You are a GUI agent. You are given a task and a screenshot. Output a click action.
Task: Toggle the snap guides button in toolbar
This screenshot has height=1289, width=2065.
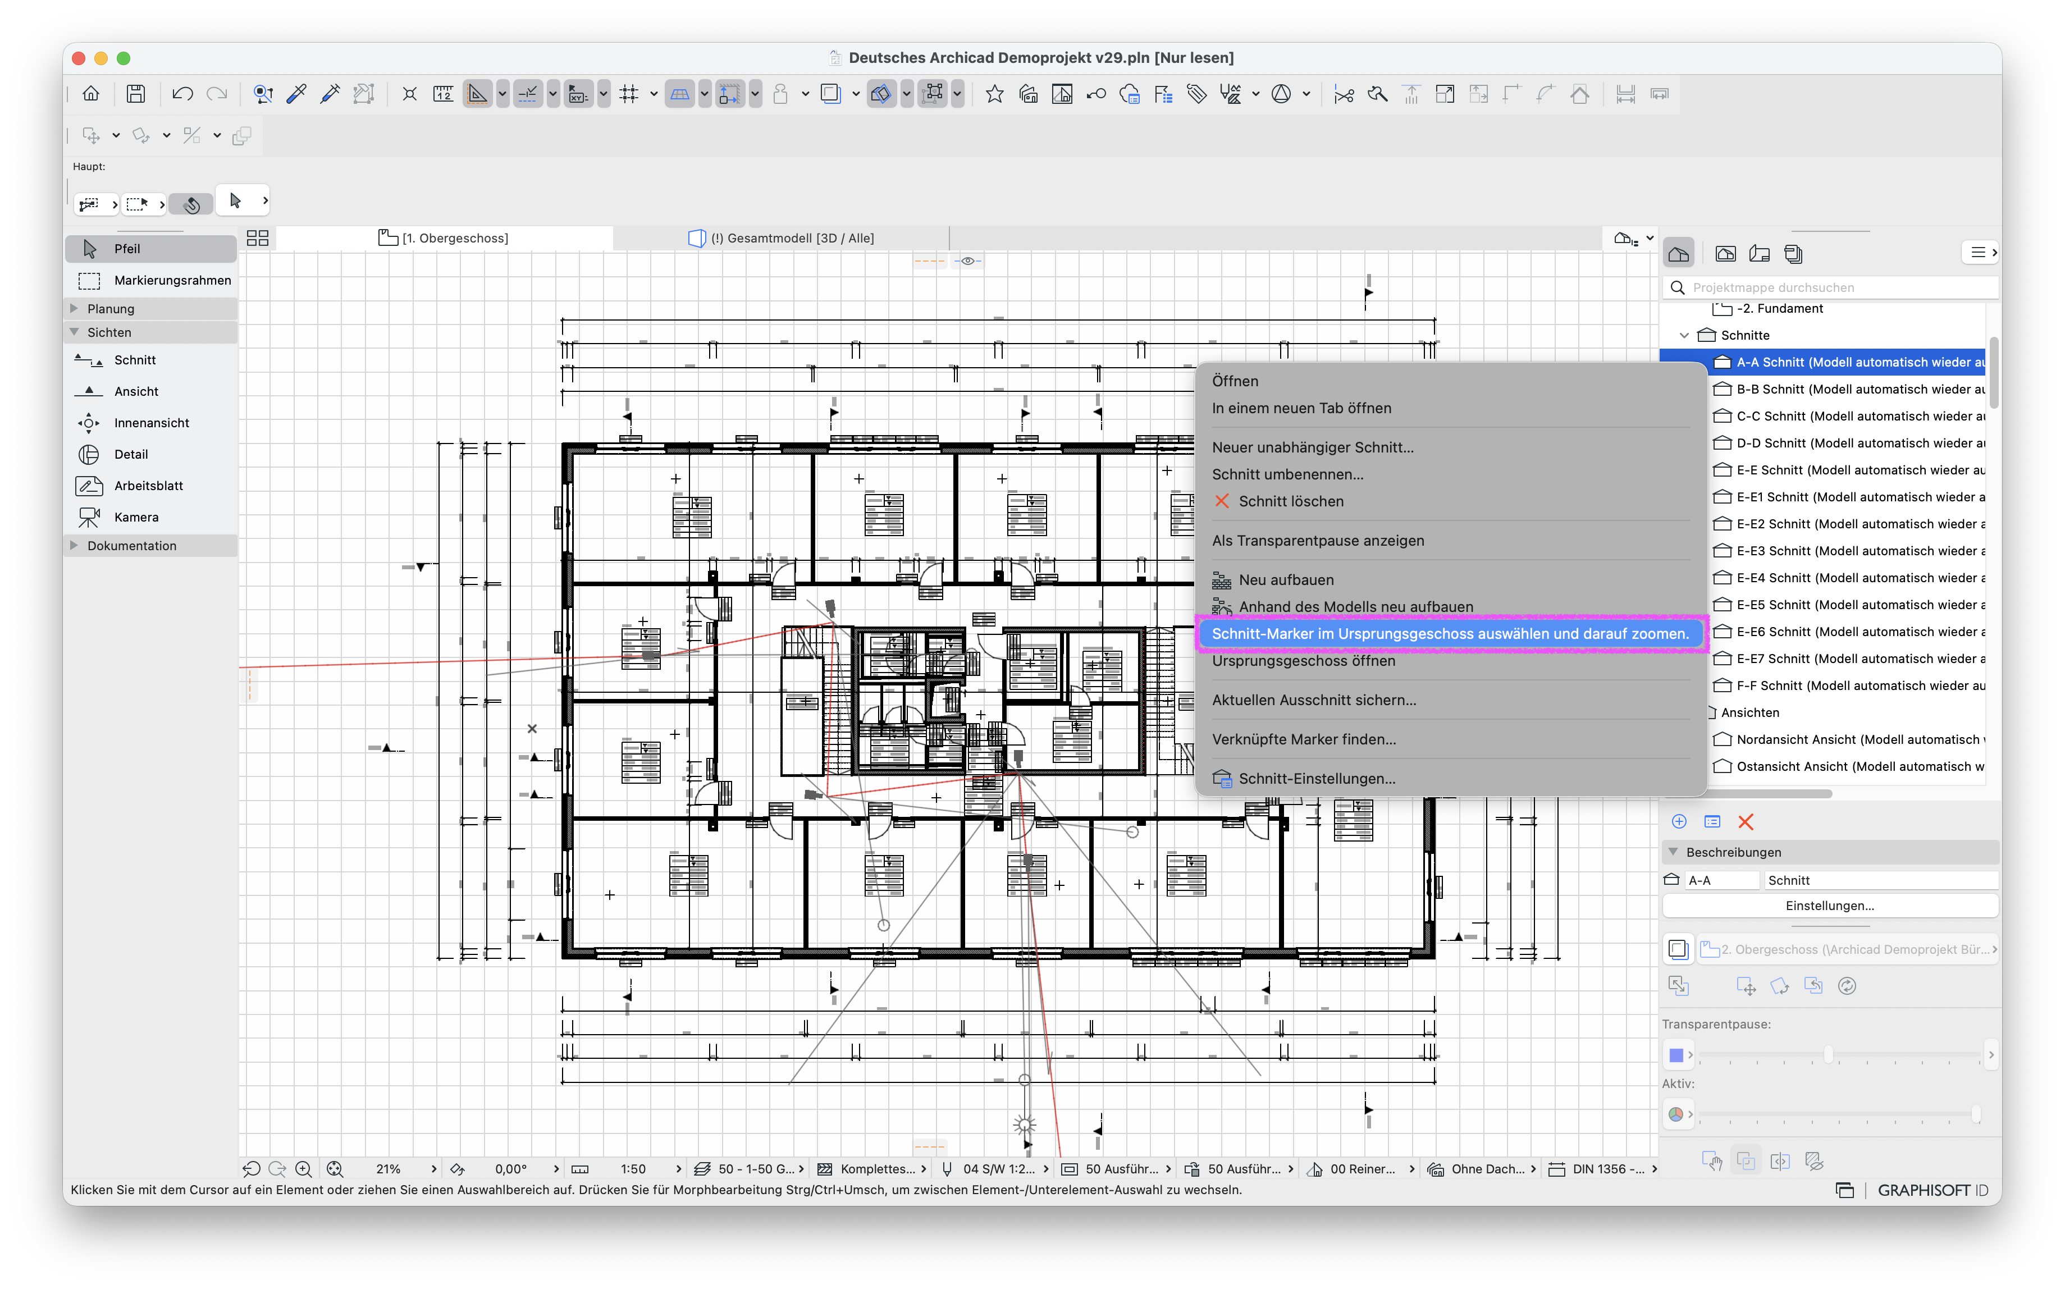tap(528, 94)
